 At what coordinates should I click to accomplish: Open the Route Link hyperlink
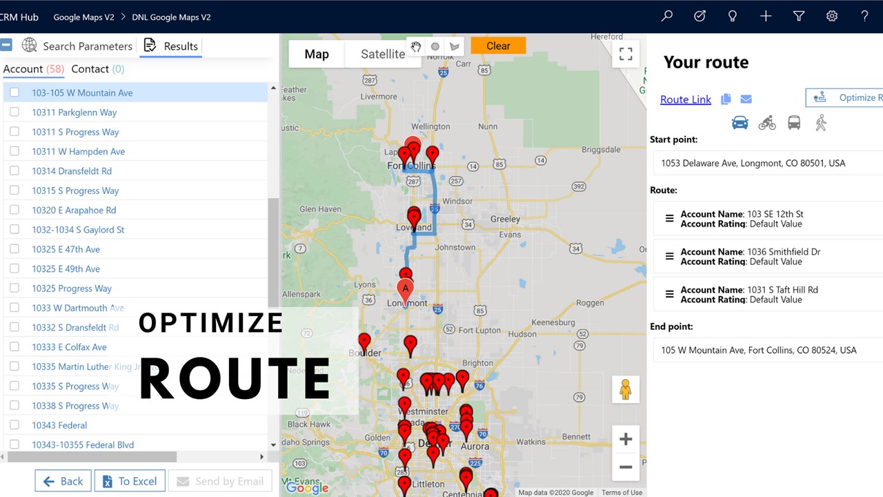tap(686, 99)
